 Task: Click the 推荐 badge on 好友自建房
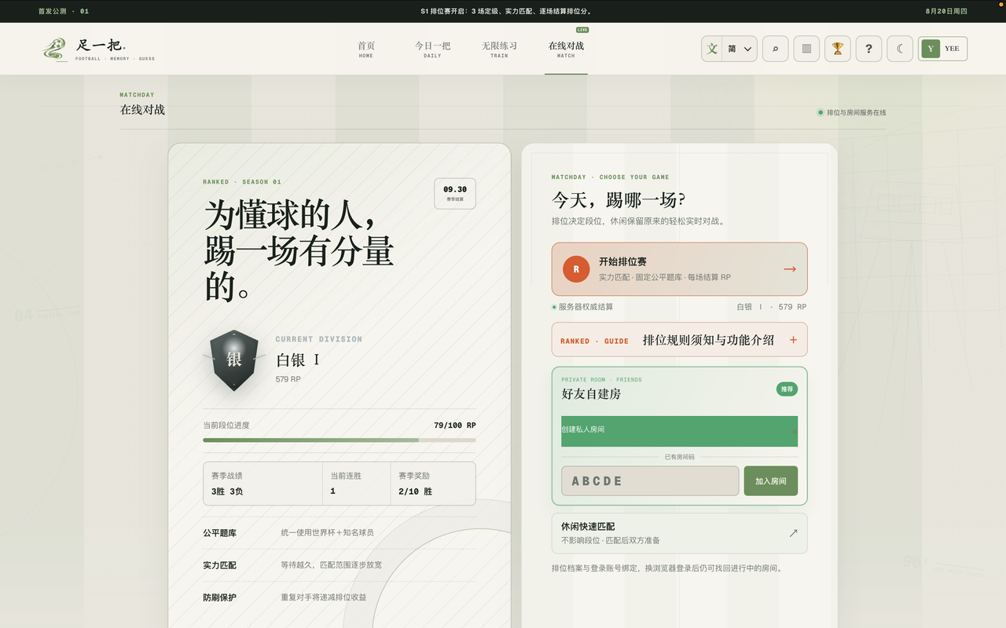(787, 389)
